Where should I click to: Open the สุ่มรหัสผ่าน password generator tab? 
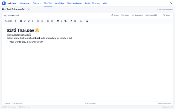(59, 3)
